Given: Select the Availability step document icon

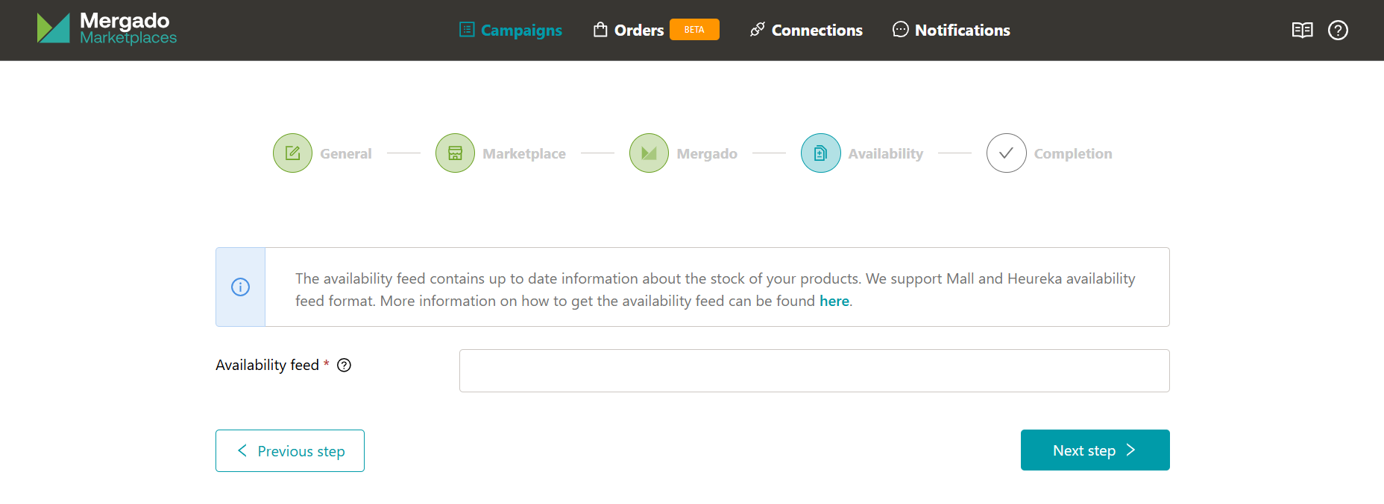Looking at the screenshot, I should pos(820,153).
